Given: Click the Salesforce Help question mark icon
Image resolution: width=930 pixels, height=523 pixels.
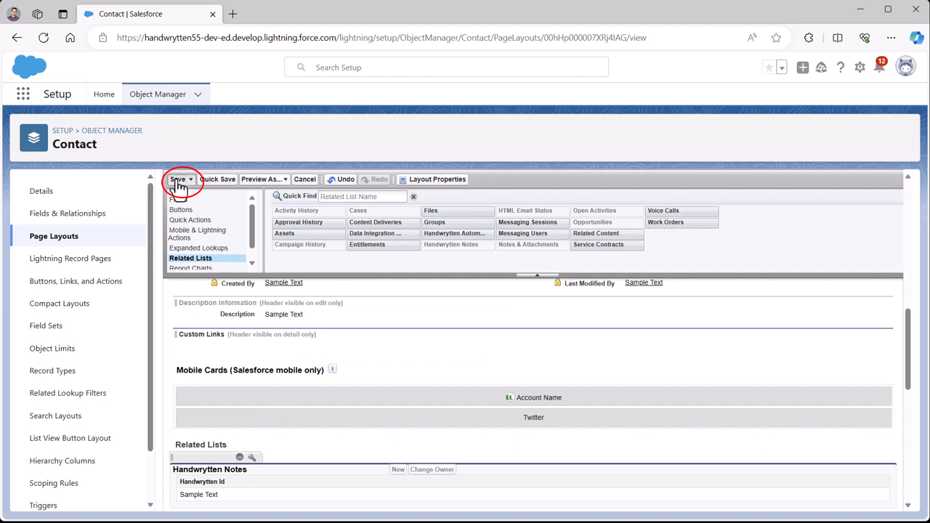Looking at the screenshot, I should tap(841, 68).
